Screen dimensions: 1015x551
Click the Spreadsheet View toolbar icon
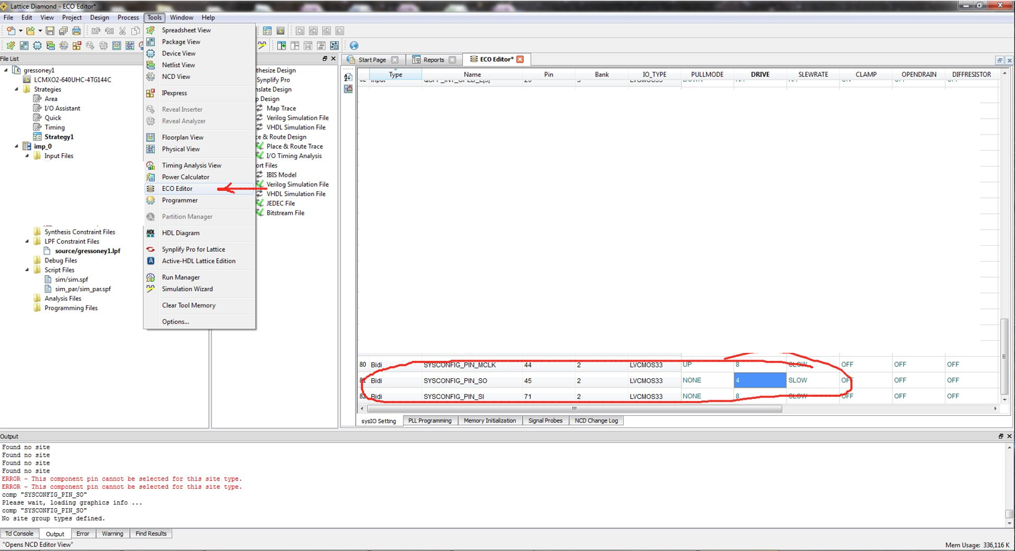click(11, 46)
